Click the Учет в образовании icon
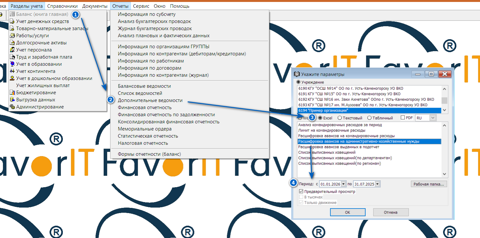 click(13, 64)
